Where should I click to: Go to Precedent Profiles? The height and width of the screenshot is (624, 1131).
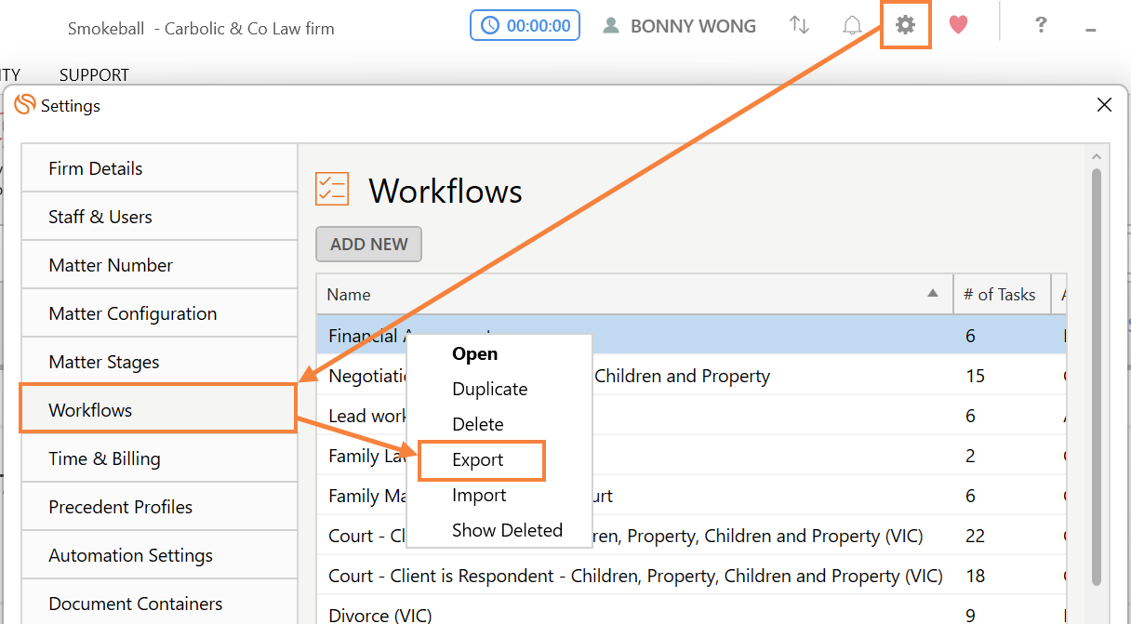tap(159, 507)
